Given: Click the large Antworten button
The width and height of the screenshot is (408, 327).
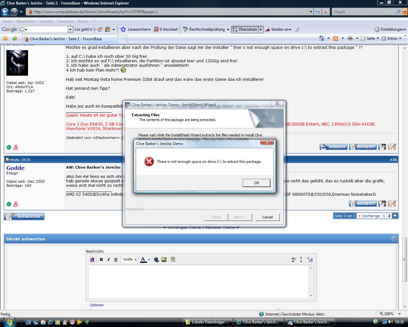Looking at the screenshot, I should [x=24, y=217].
